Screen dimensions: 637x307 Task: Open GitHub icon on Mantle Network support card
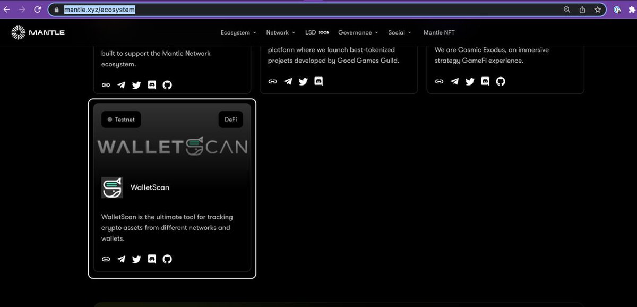pyautogui.click(x=167, y=85)
